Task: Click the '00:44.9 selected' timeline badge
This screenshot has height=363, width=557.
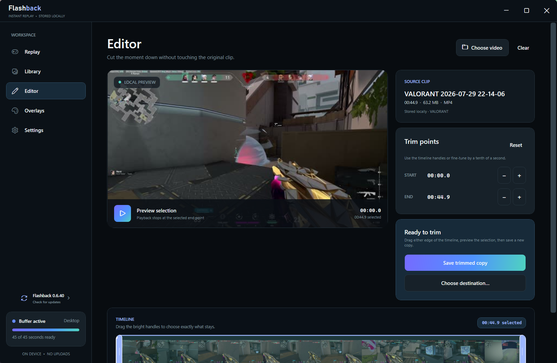Action: pos(501,322)
